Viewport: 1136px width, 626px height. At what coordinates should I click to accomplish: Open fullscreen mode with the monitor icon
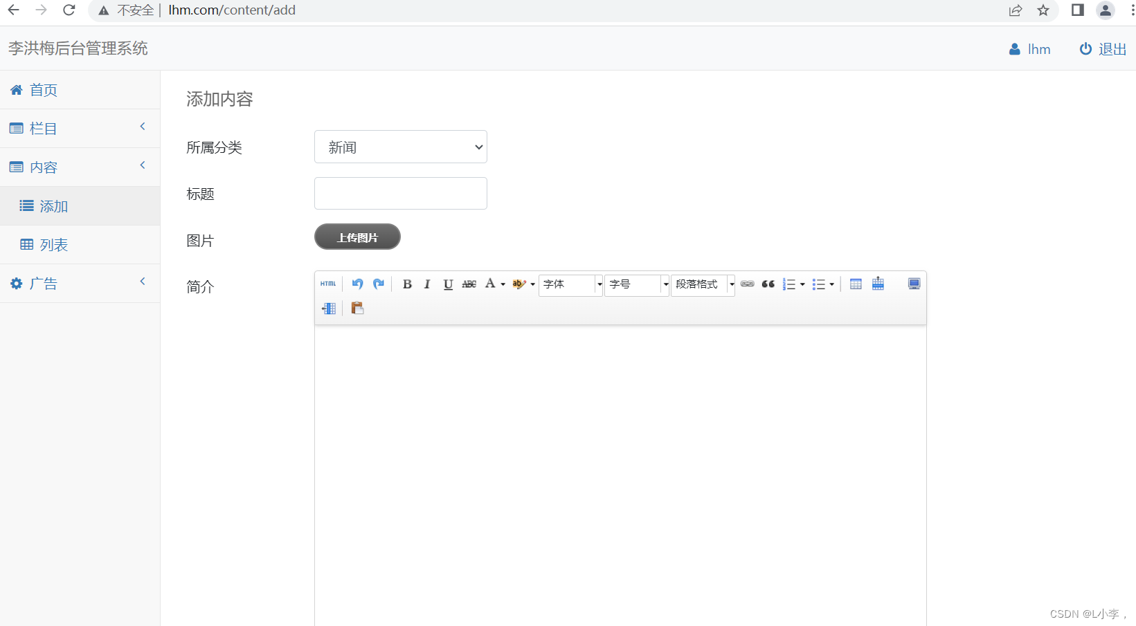tap(914, 284)
